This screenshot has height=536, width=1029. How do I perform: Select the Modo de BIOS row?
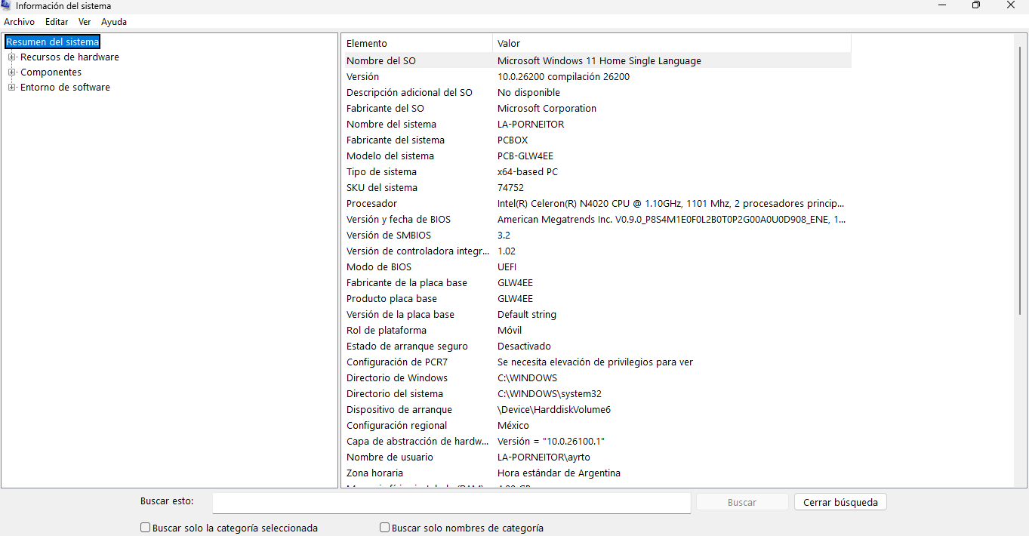(x=597, y=267)
